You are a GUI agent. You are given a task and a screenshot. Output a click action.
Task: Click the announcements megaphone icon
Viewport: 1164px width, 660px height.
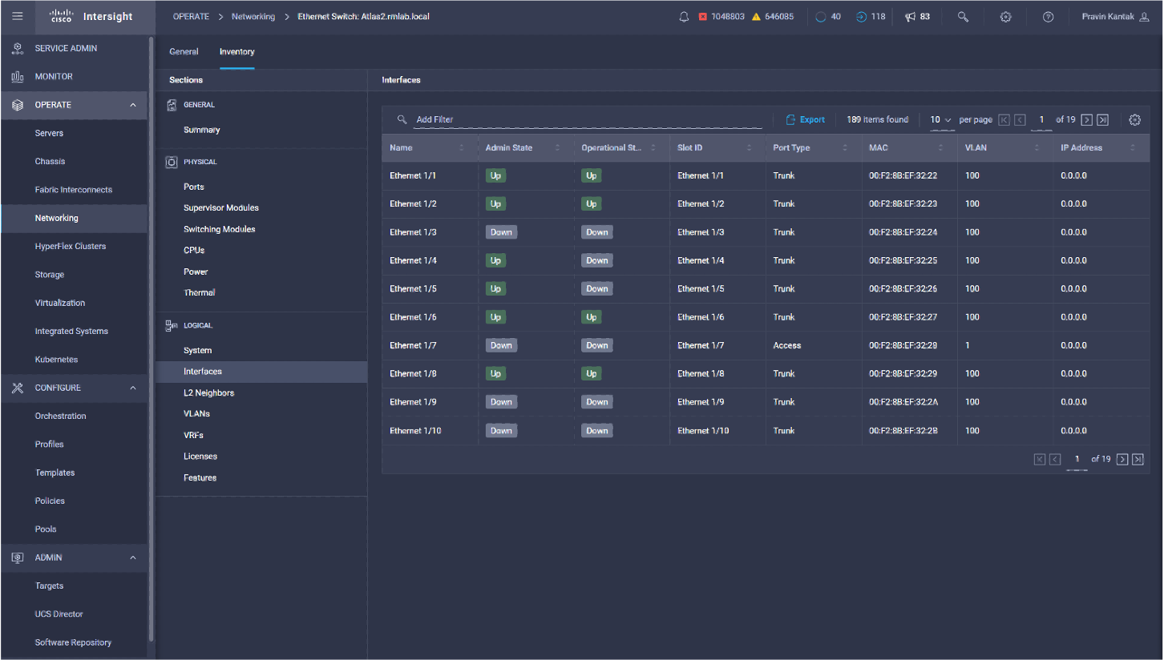[x=917, y=17]
